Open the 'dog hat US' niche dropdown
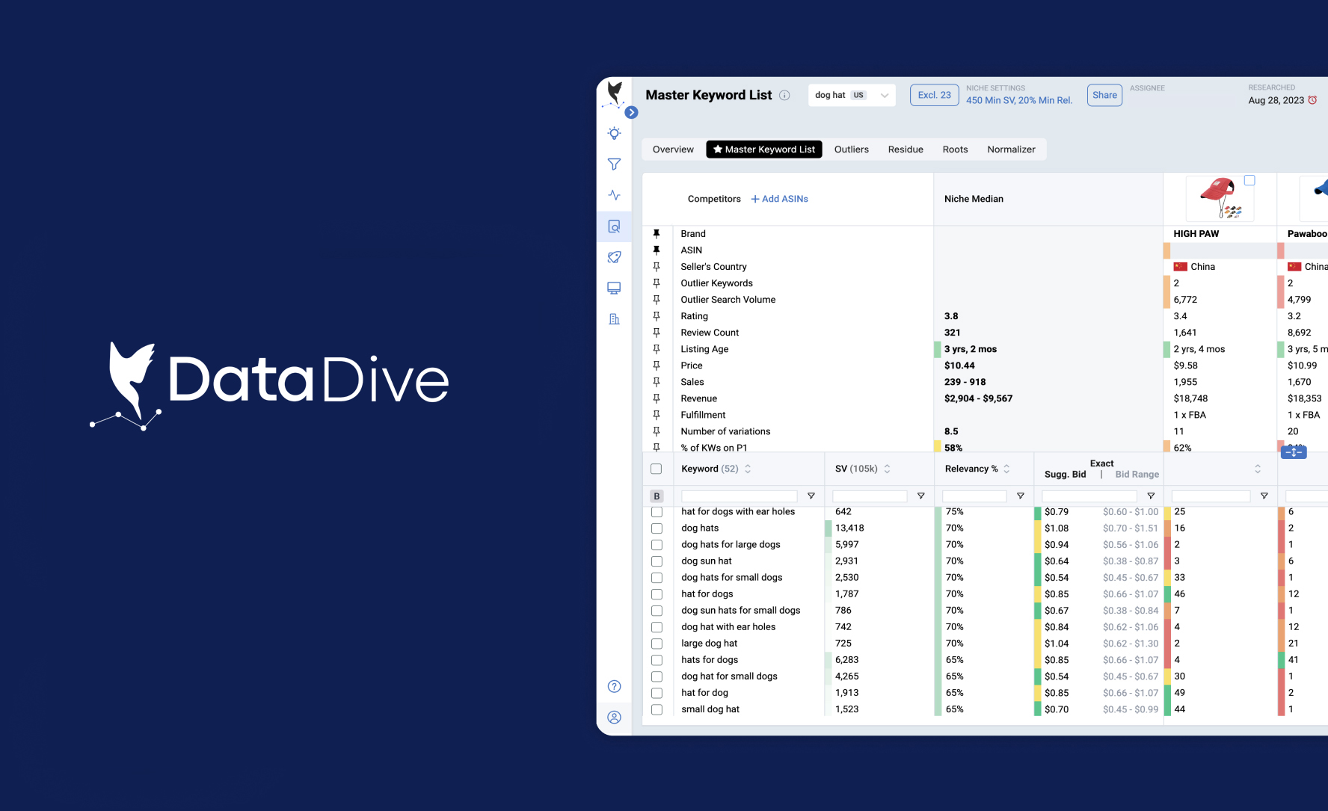 [x=852, y=95]
